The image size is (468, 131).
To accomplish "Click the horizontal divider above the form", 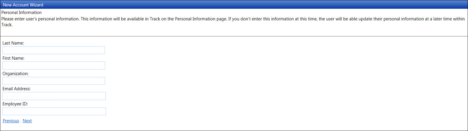I will [234, 36].
